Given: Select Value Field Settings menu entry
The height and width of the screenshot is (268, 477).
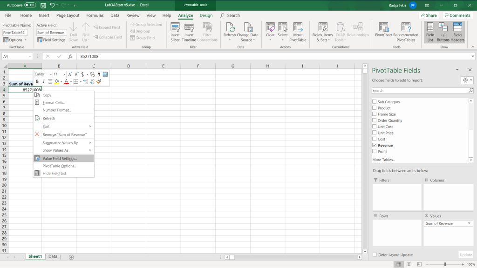Looking at the screenshot, I should (60, 158).
